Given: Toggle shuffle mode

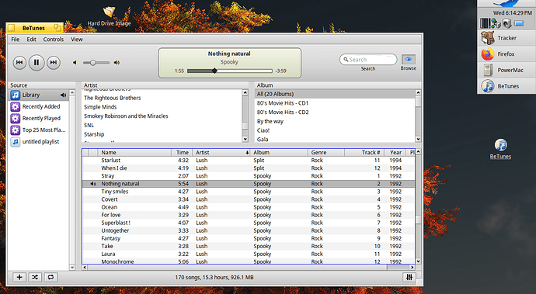Looking at the screenshot, I should pyautogui.click(x=35, y=277).
